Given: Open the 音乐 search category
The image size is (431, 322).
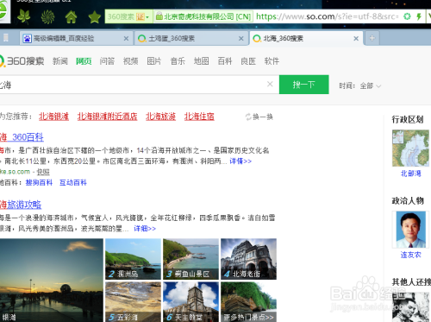Looking at the screenshot, I should point(178,61).
